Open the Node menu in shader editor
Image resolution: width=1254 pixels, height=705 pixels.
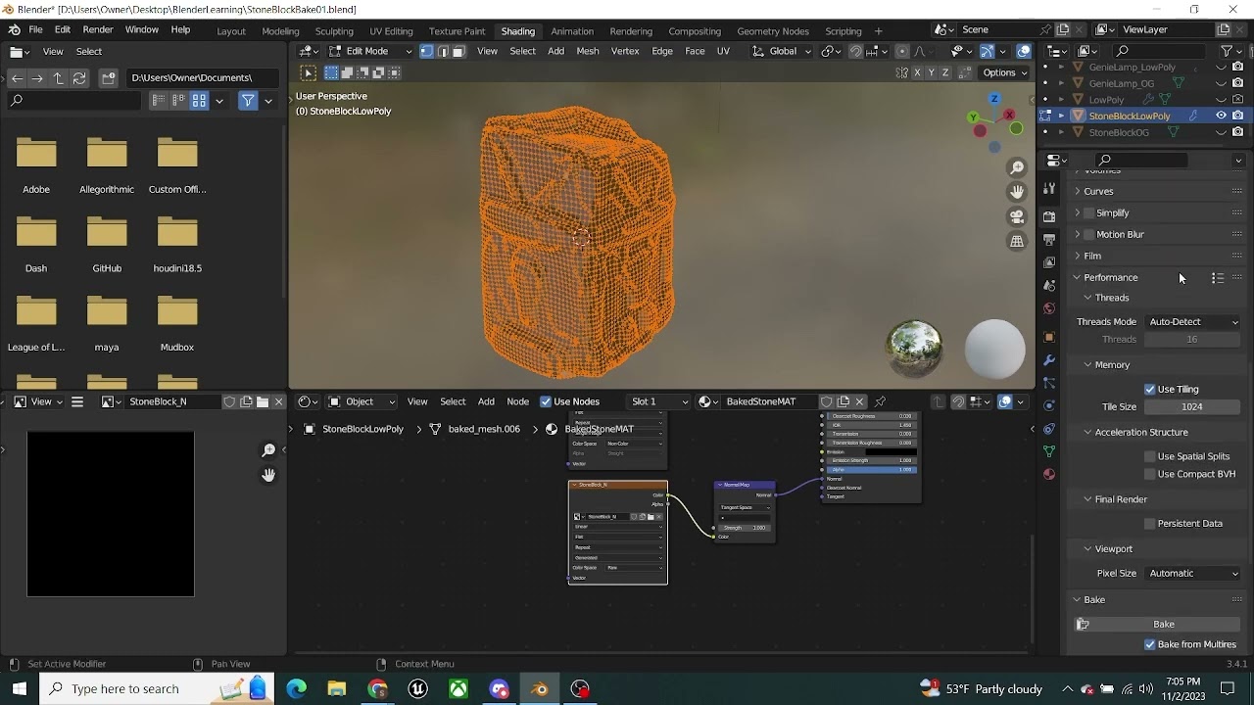point(517,401)
